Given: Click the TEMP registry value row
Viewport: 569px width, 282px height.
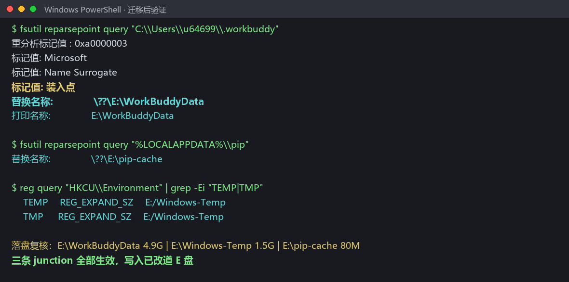Looking at the screenshot, I should point(124,203).
